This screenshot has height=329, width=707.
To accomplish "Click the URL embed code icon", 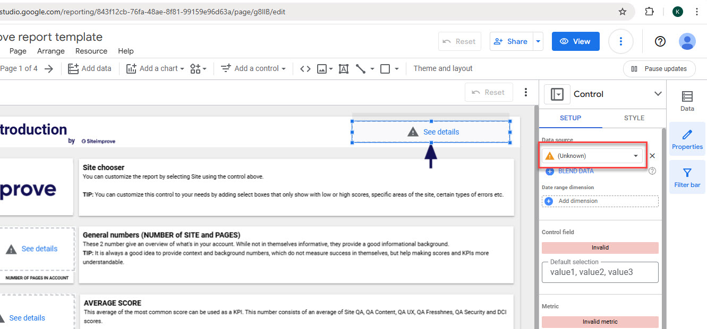I will tap(305, 68).
